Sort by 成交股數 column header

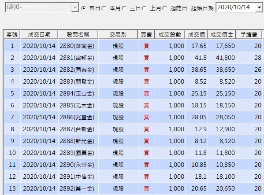point(170,35)
